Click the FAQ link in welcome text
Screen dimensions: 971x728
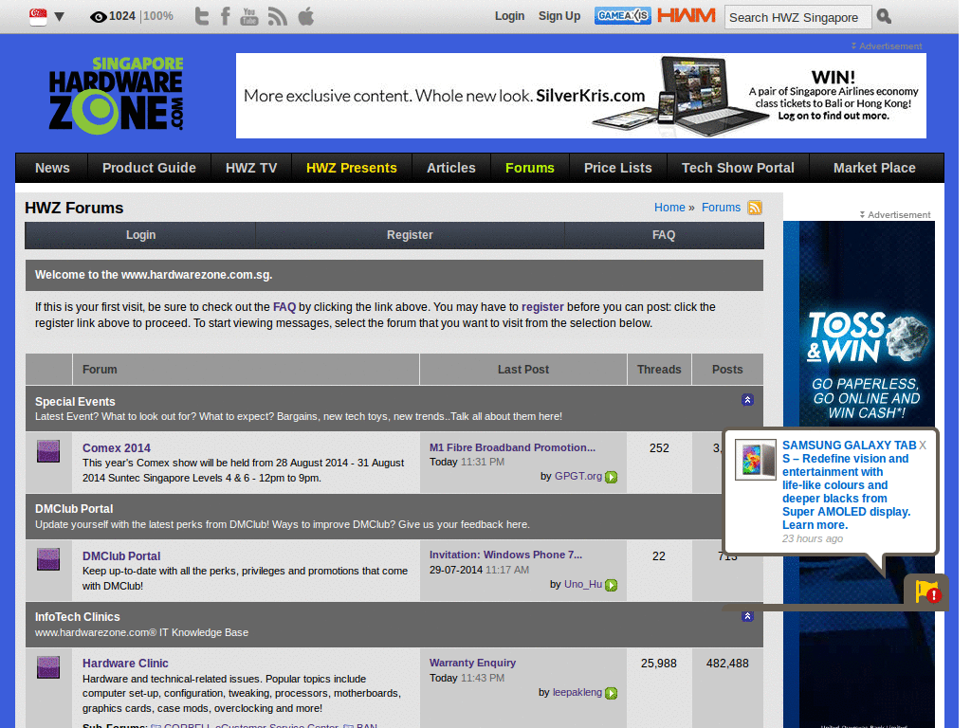pyautogui.click(x=284, y=307)
